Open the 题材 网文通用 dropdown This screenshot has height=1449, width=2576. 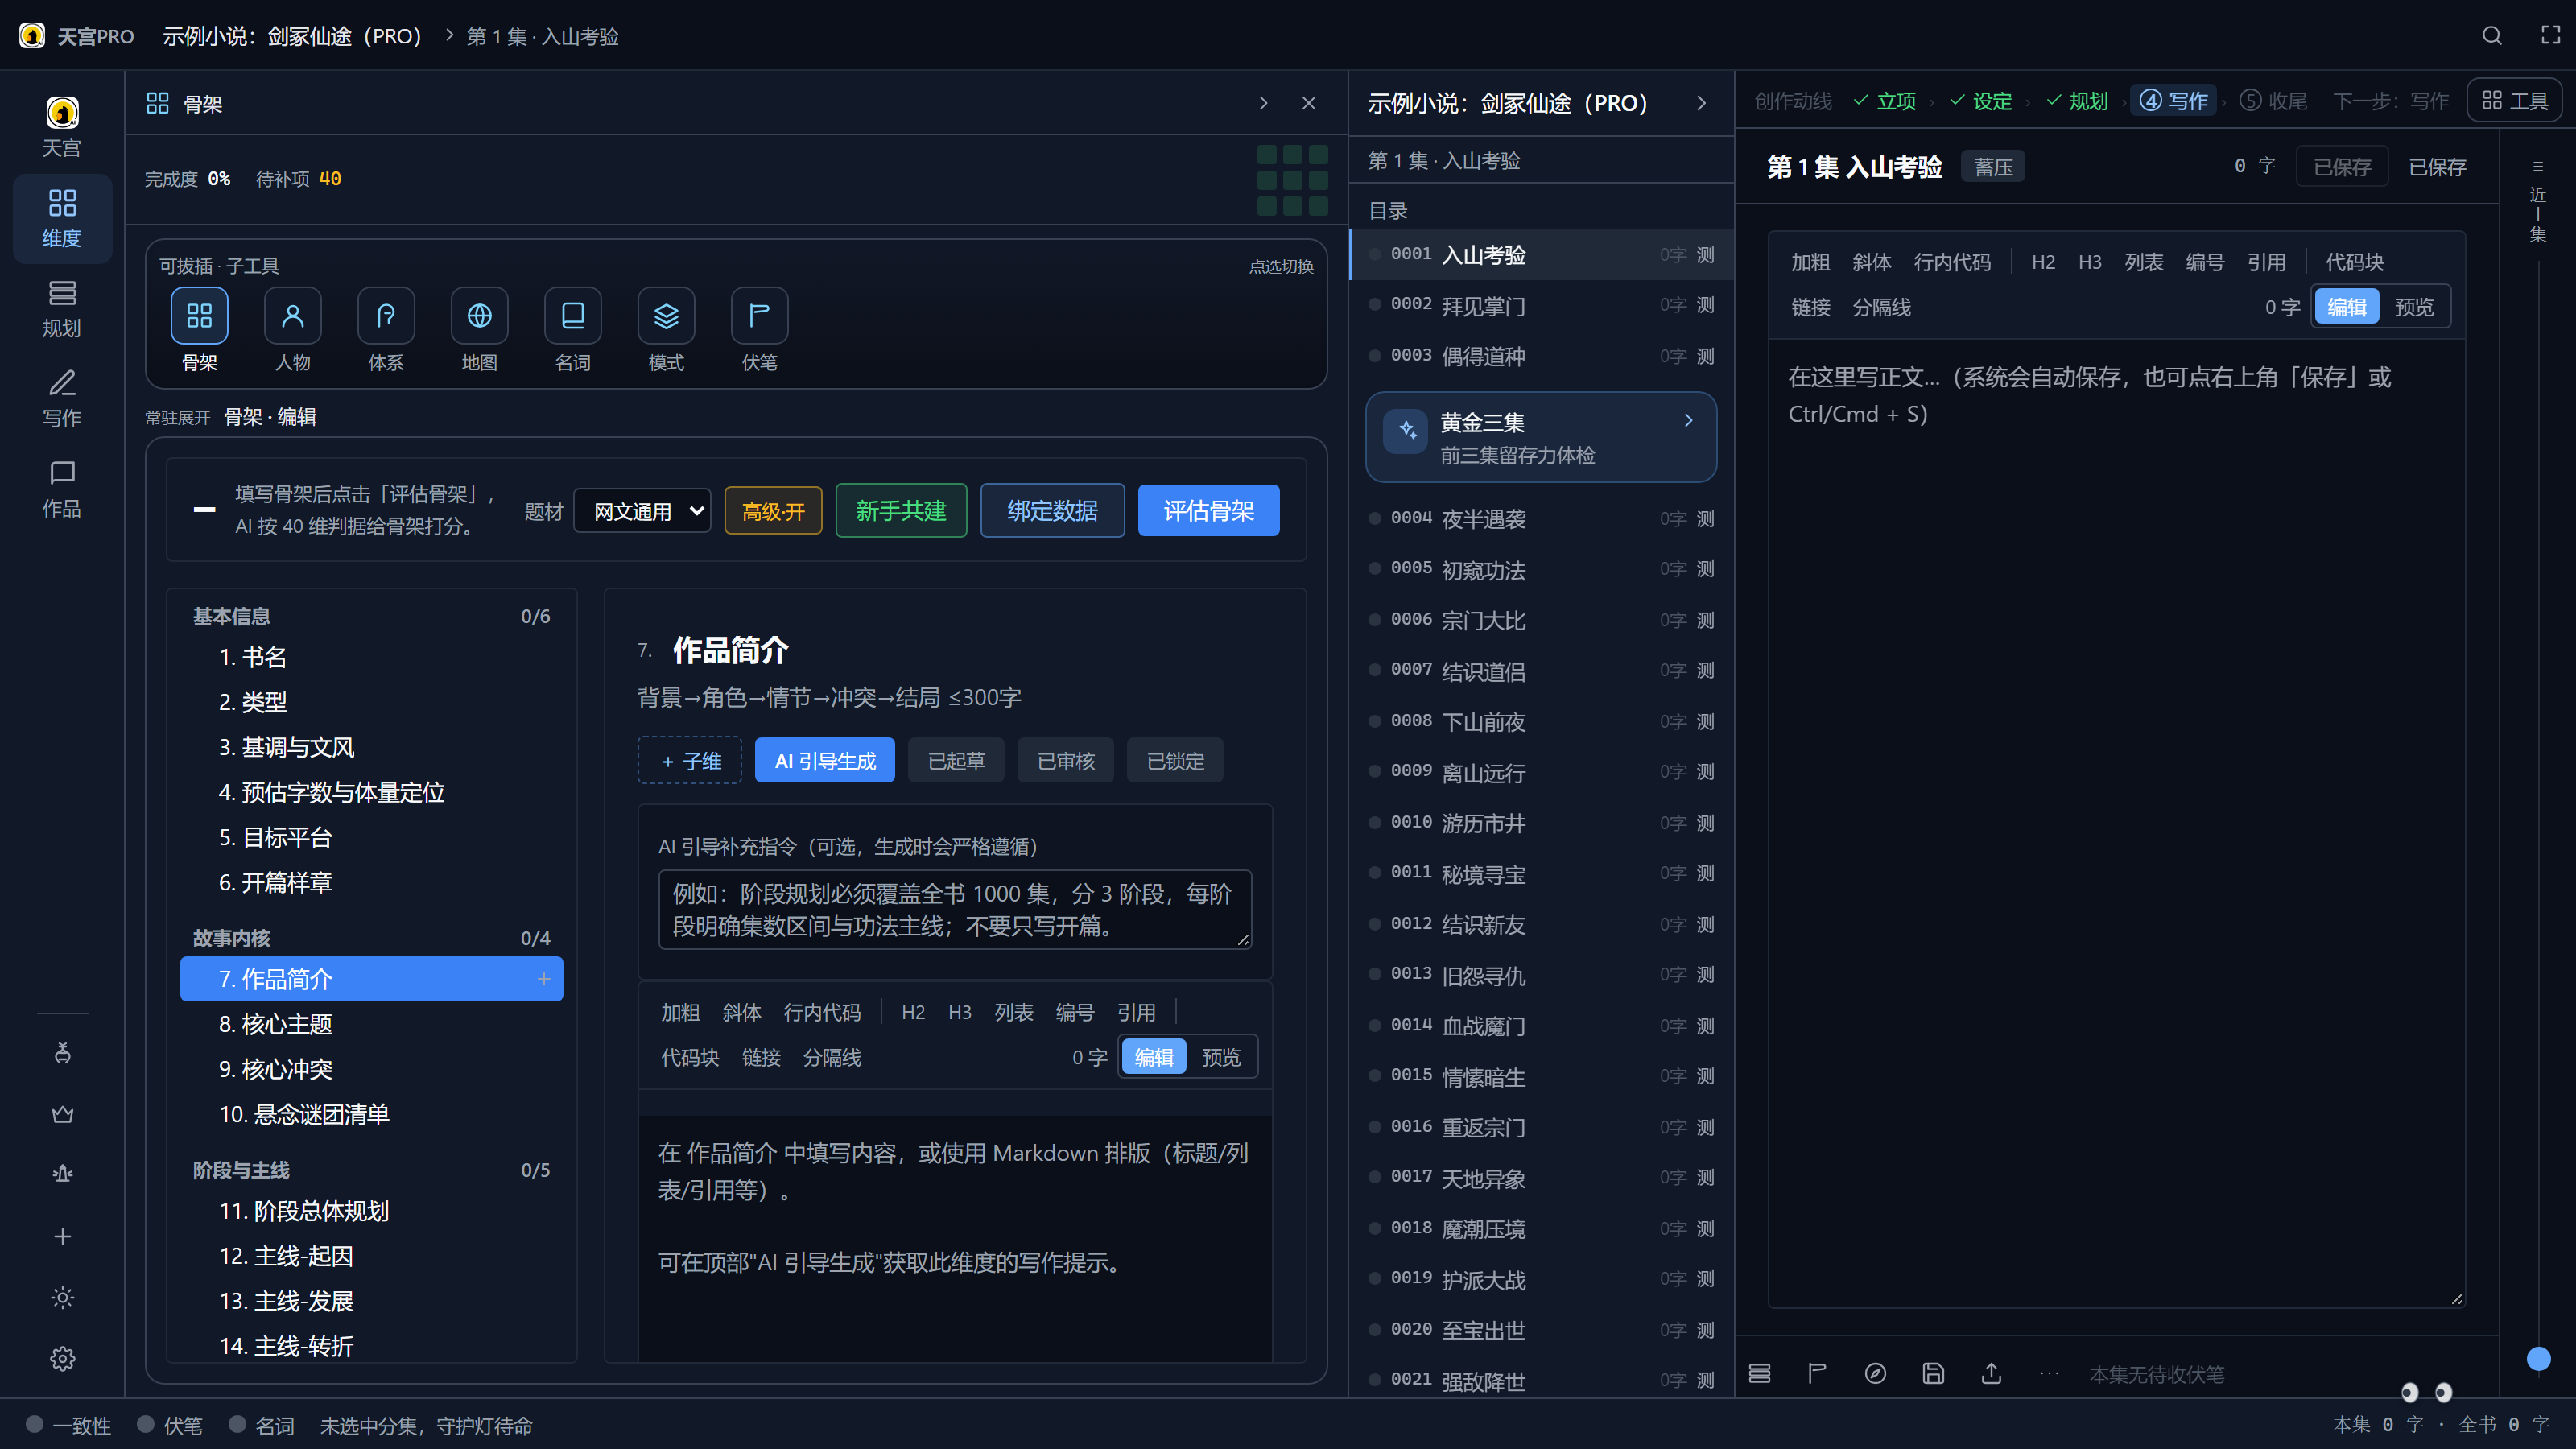(x=642, y=511)
